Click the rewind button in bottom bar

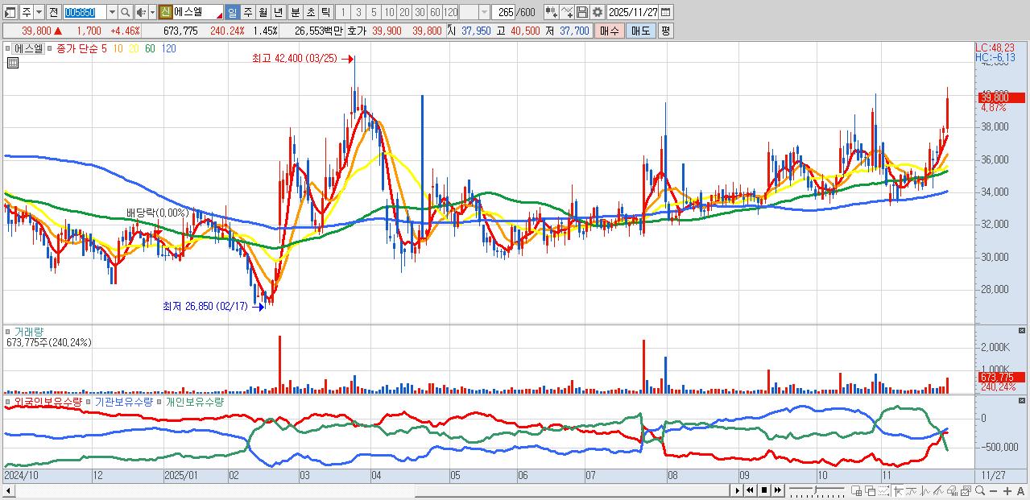click(750, 490)
